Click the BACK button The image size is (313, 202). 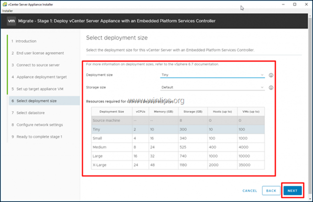pos(271,191)
